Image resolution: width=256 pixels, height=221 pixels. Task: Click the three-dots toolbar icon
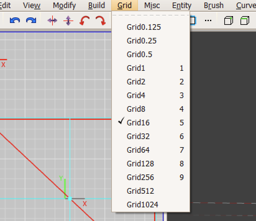(208, 20)
